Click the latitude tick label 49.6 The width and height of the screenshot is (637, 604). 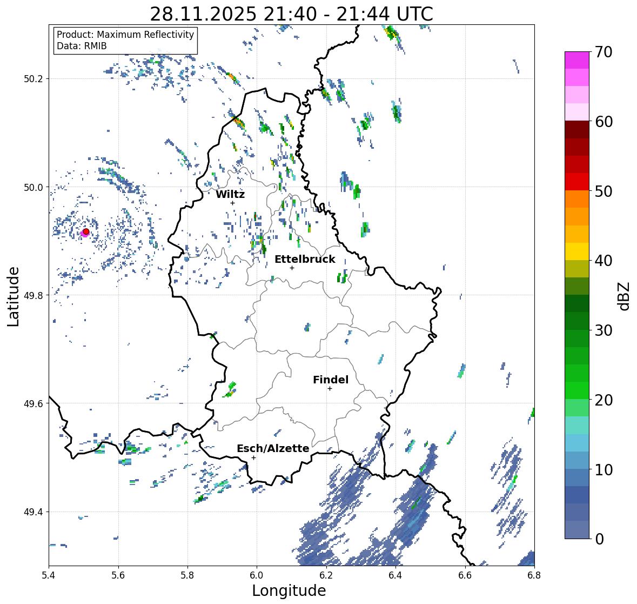(33, 403)
